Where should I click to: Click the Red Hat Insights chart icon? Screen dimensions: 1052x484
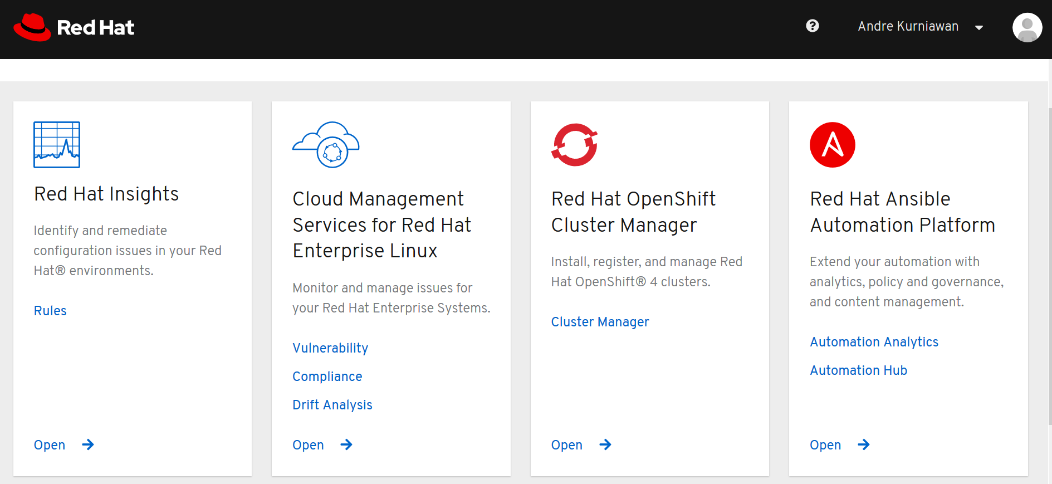coord(57,145)
